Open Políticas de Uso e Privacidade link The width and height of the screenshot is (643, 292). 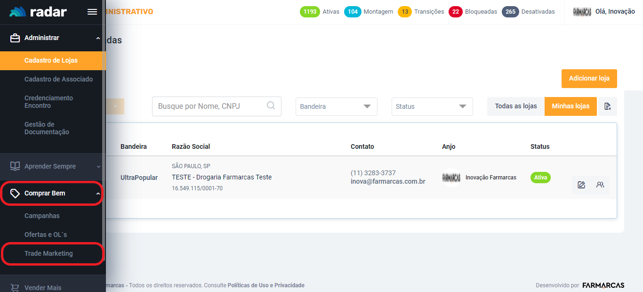click(x=266, y=285)
